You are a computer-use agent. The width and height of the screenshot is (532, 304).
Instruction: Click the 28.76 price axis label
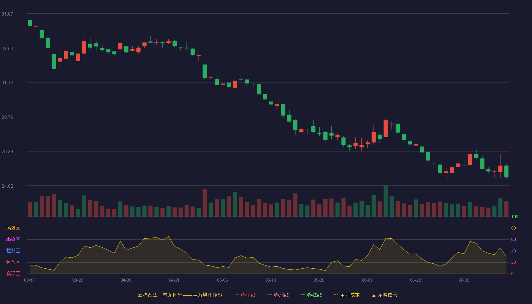pos(7,117)
